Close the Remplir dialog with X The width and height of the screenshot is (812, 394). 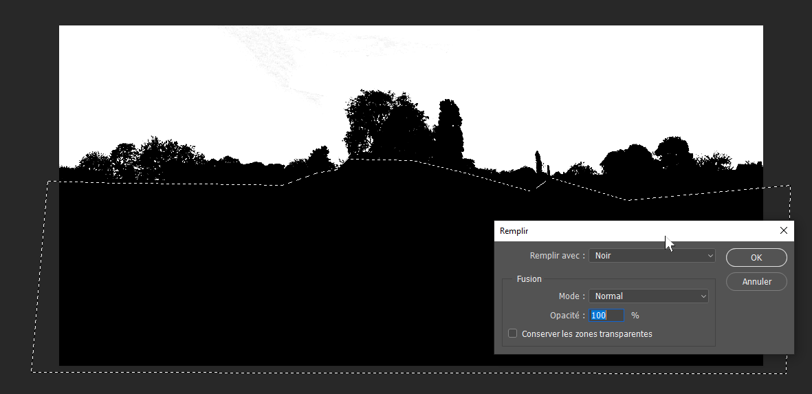pos(783,231)
